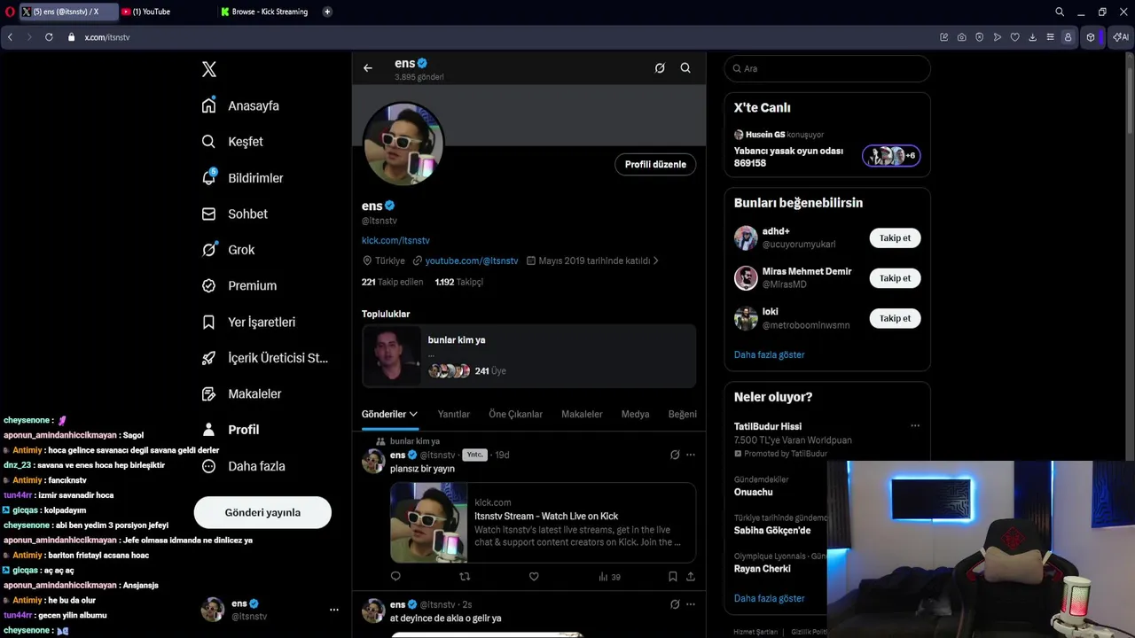1135x638 pixels.
Task: Click Grok icon on 'at deyince' post
Action: coord(675,604)
